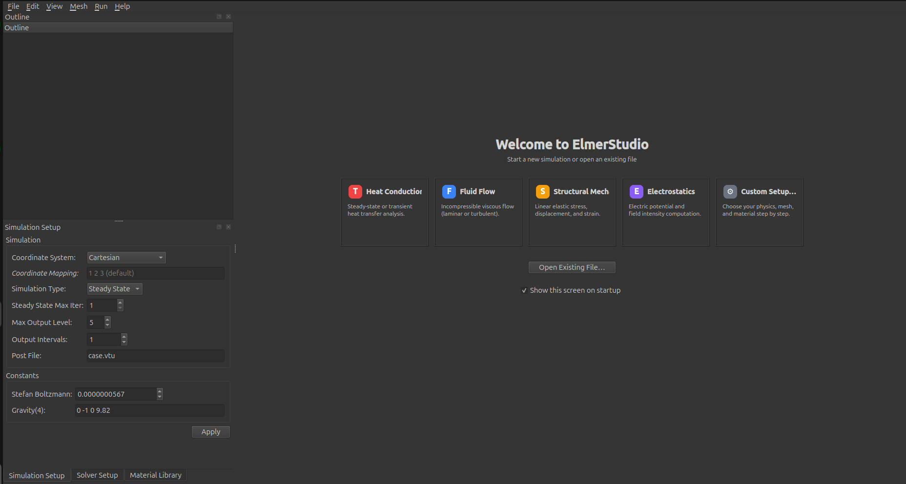Decrease Max Output Level value
This screenshot has height=484, width=906.
107,325
